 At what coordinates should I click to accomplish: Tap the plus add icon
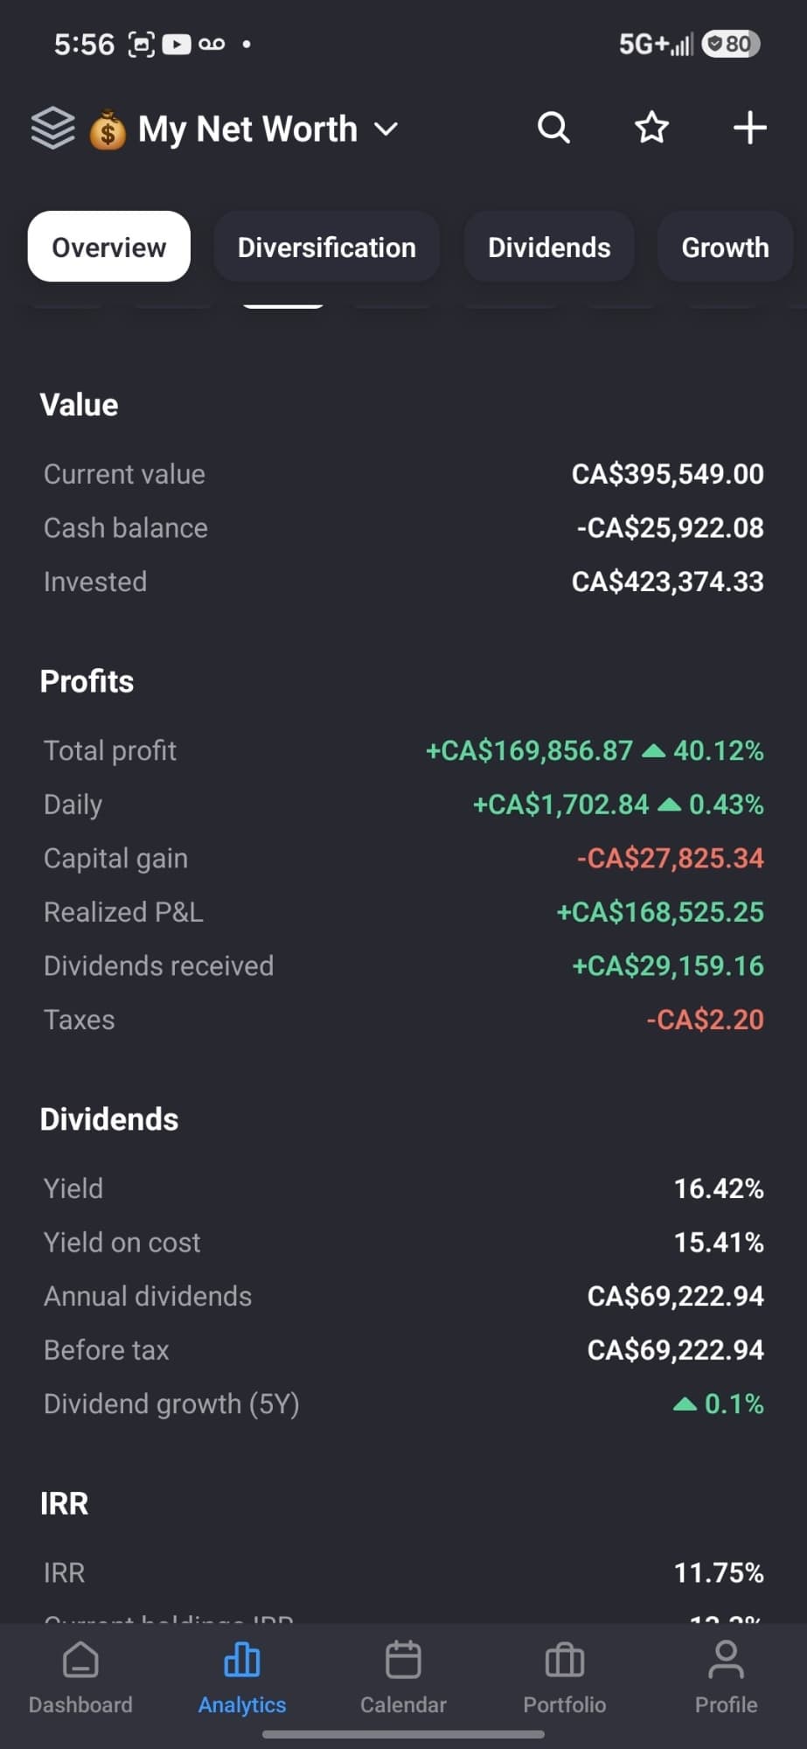[x=749, y=128]
